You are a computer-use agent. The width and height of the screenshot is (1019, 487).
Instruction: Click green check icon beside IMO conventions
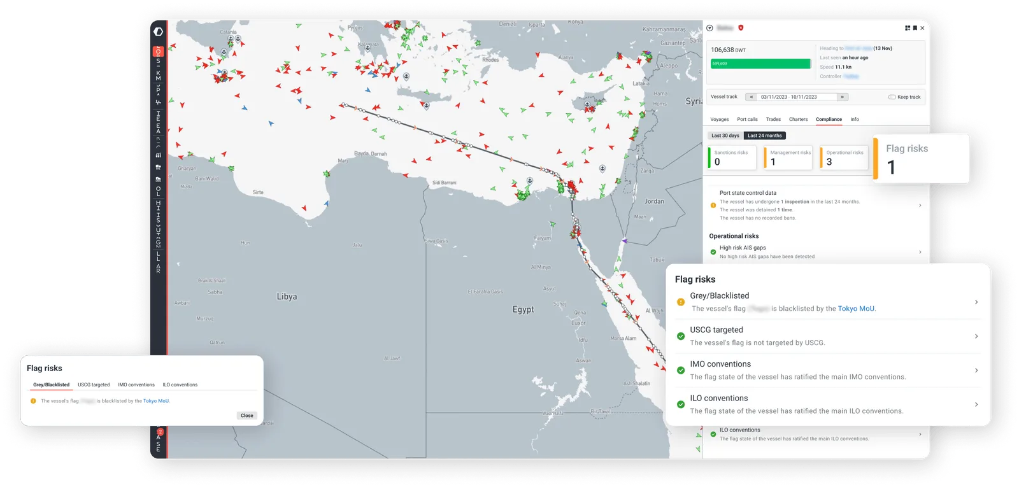pyautogui.click(x=681, y=371)
